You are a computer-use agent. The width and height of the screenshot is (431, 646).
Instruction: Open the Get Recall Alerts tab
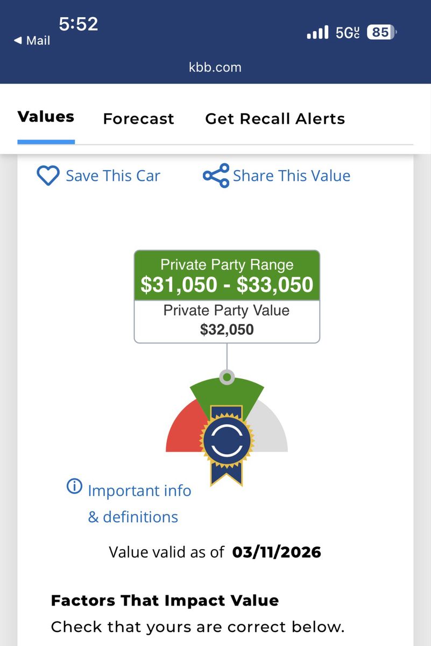[x=275, y=118]
